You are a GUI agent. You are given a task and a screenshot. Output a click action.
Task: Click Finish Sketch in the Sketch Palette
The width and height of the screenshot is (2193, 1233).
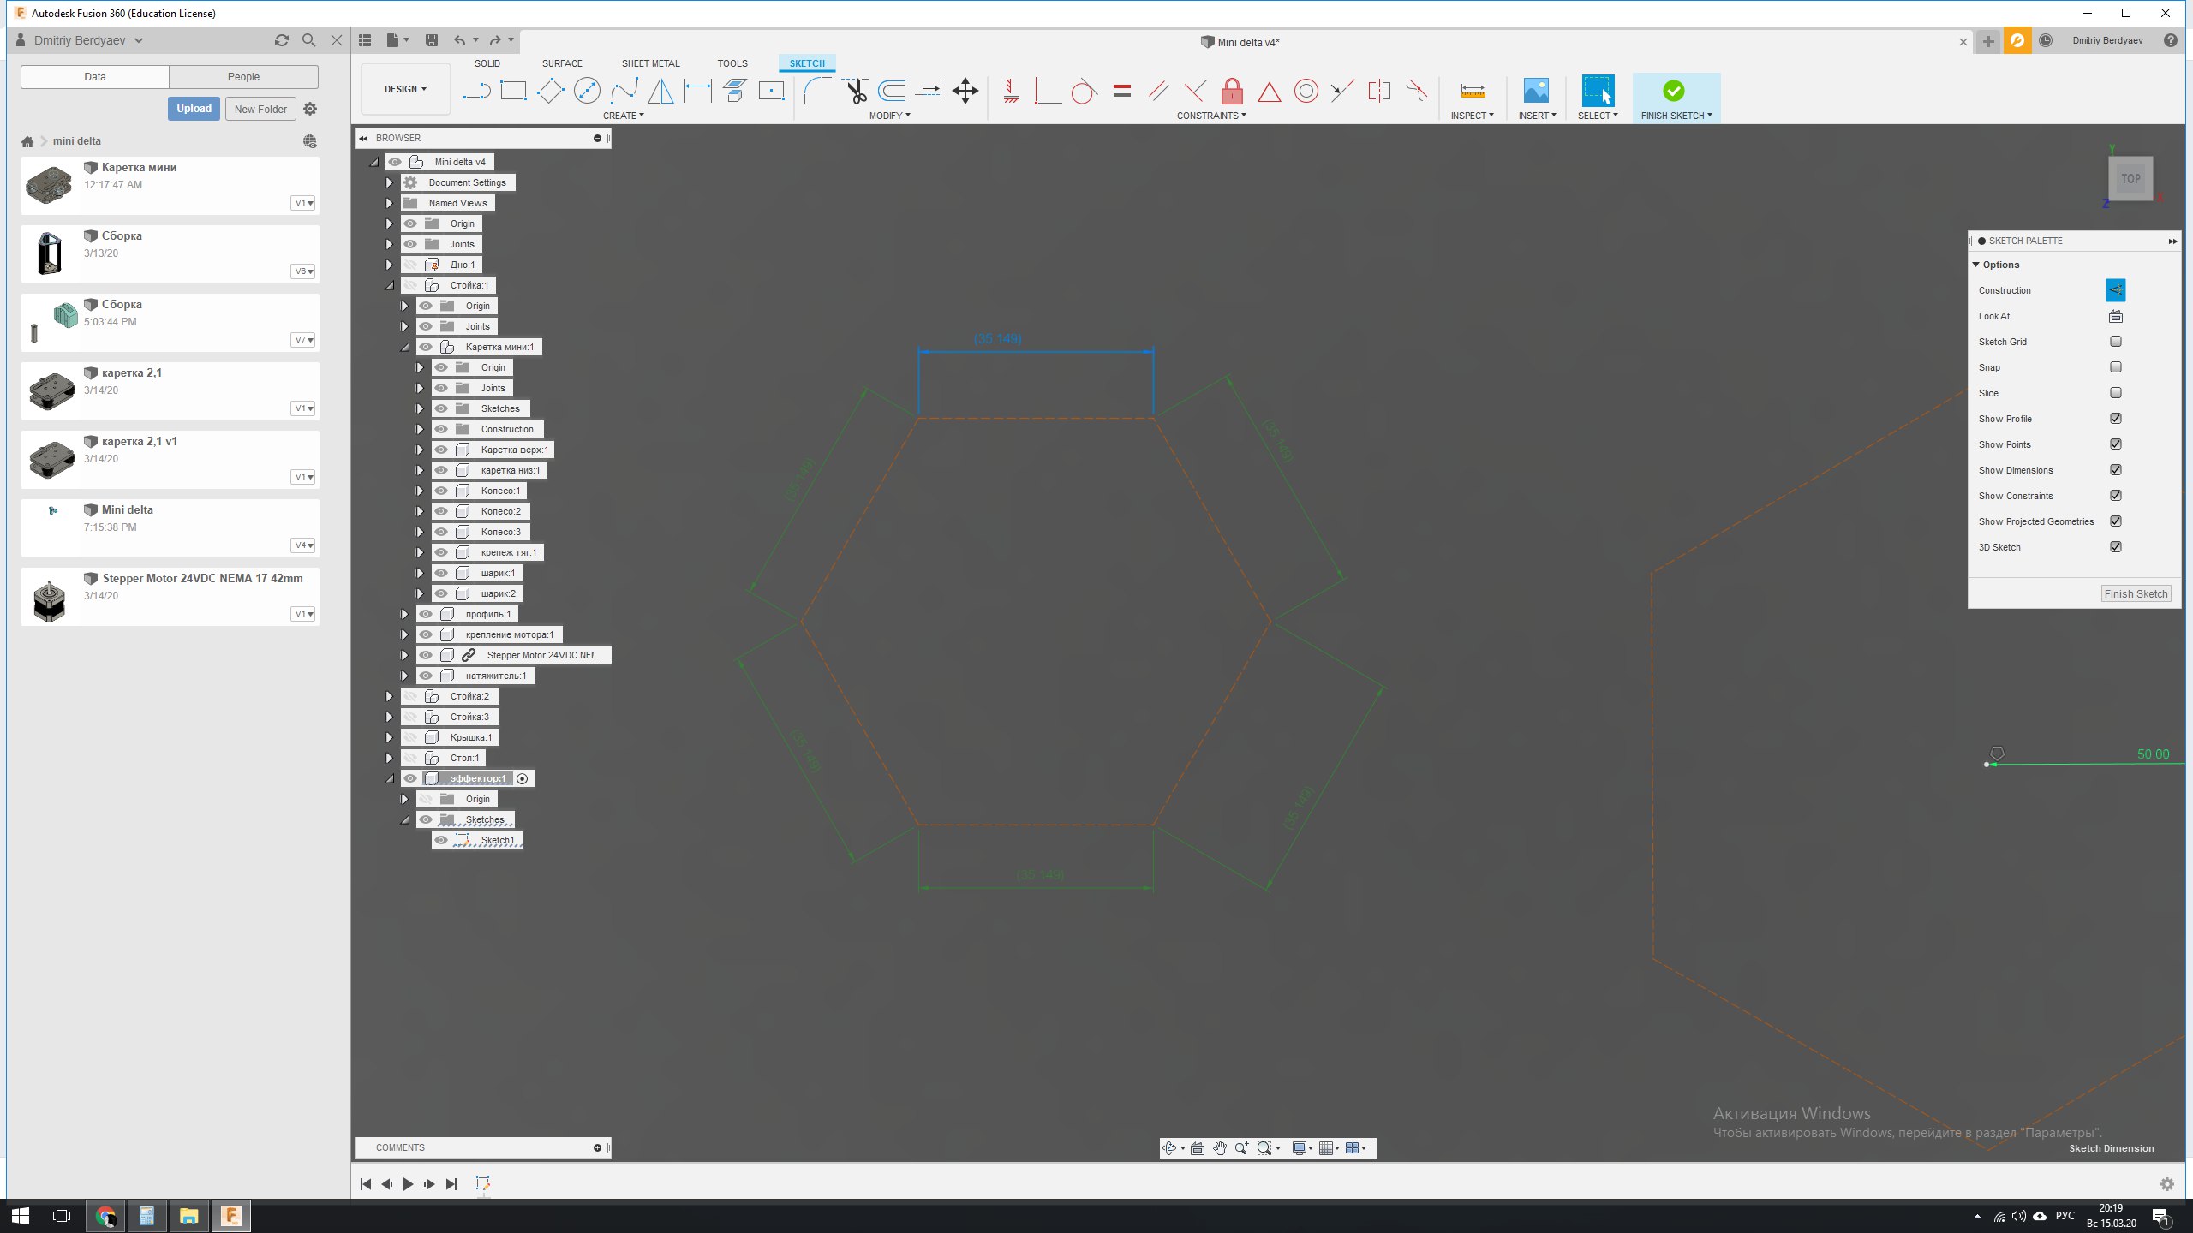(2136, 593)
